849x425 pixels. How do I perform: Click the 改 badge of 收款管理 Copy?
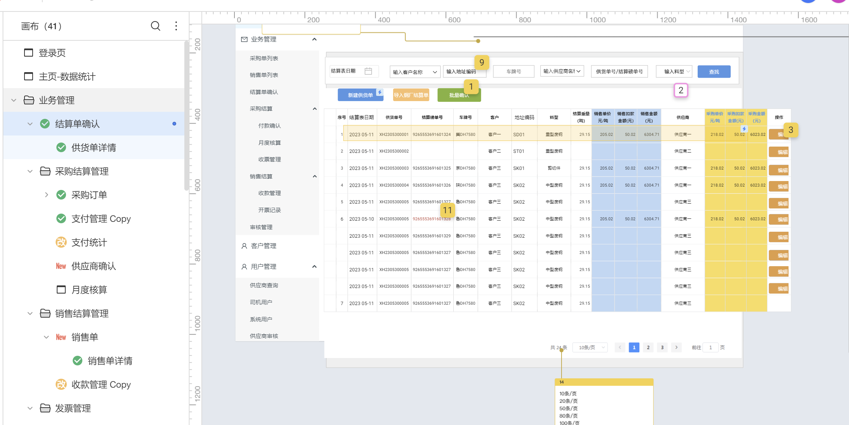[61, 384]
